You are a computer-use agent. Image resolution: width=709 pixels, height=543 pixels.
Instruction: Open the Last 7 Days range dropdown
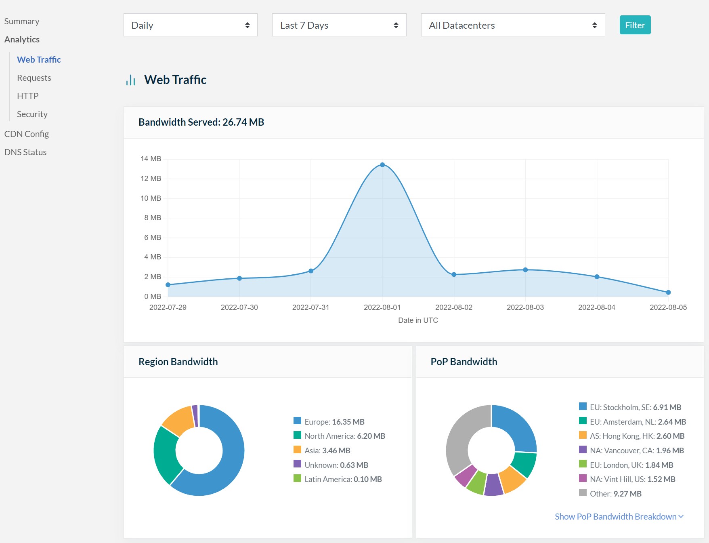339,25
